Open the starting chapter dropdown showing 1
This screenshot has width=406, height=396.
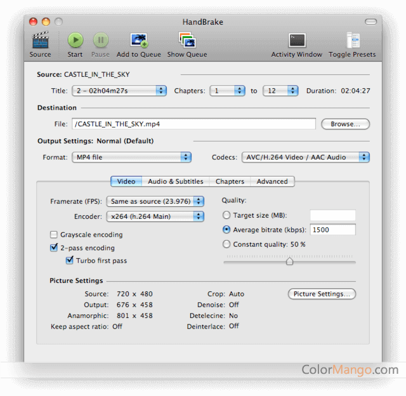[x=227, y=91]
